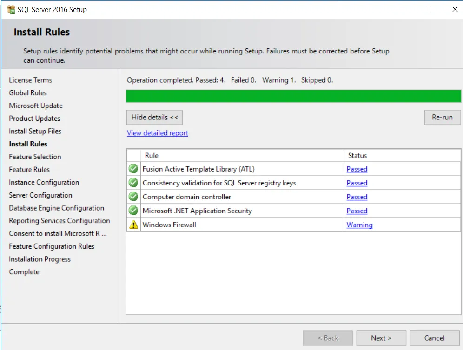Select Feature Selection step in sidebar
The image size is (463, 350).
tap(35, 157)
